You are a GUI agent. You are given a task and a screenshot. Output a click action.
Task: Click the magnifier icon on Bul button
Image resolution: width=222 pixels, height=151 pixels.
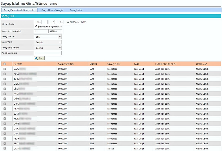(36, 58)
